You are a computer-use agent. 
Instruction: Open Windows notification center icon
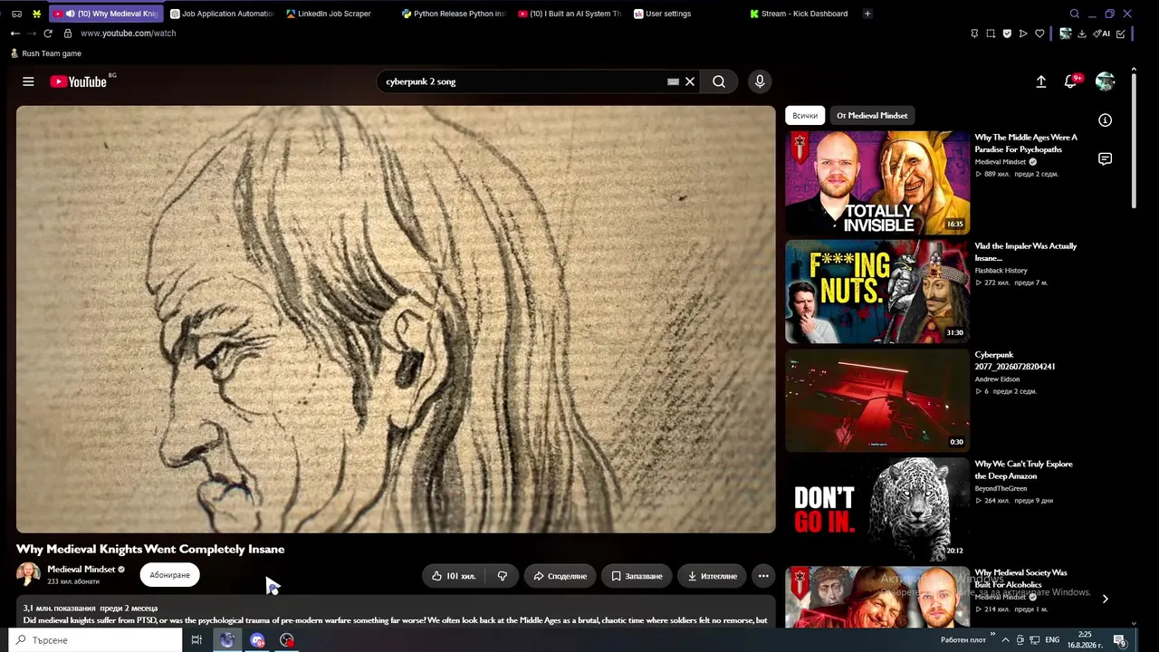[x=1120, y=640]
